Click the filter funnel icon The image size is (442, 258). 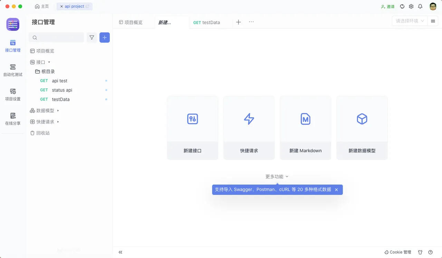tap(92, 38)
